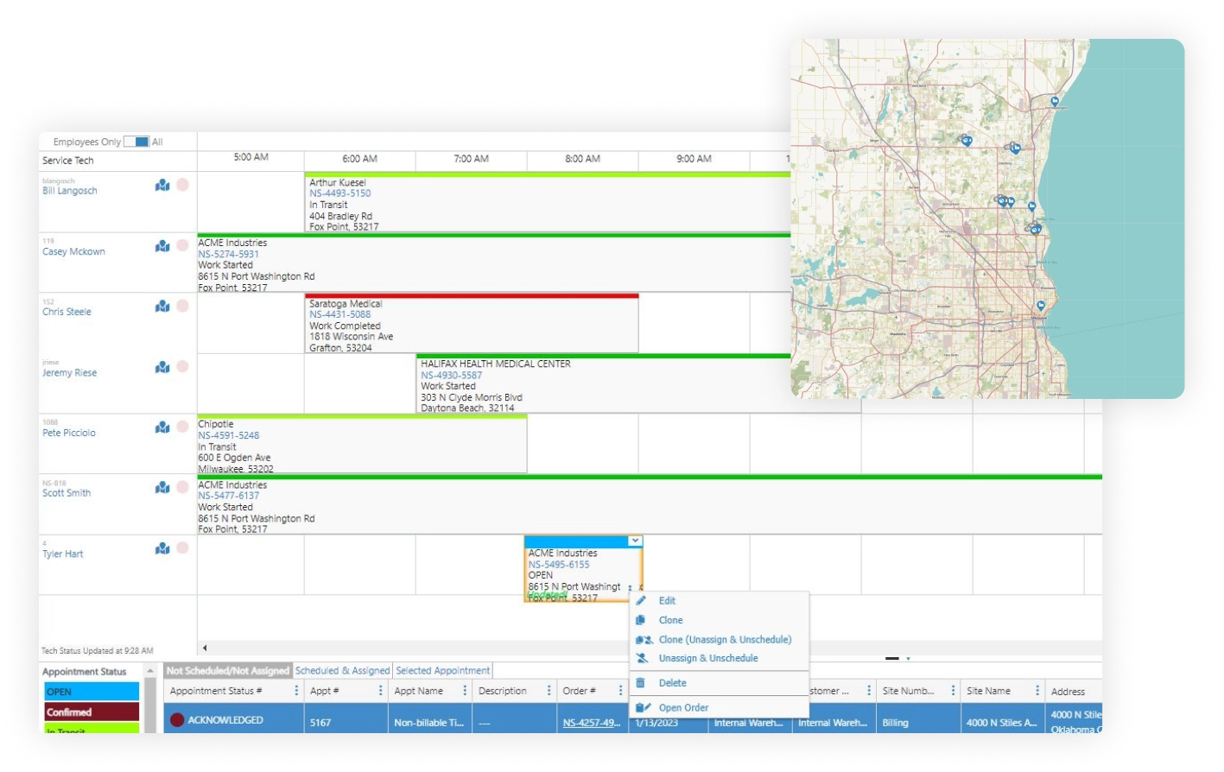Click pink status circle beside Tyler Hart
This screenshot has height=772, width=1224.
click(x=182, y=547)
